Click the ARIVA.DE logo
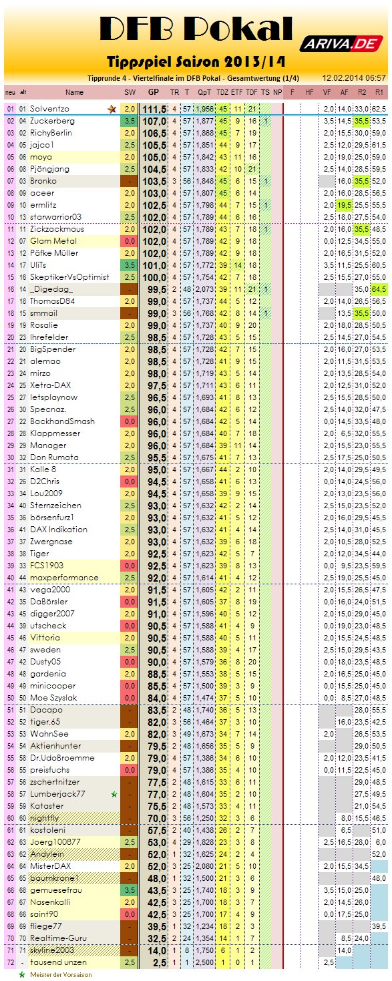The width and height of the screenshot is (392, 981). pos(341,43)
